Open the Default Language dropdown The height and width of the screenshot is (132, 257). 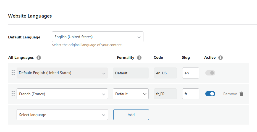tap(98, 37)
